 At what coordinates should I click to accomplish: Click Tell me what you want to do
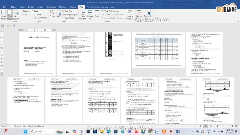101,7
